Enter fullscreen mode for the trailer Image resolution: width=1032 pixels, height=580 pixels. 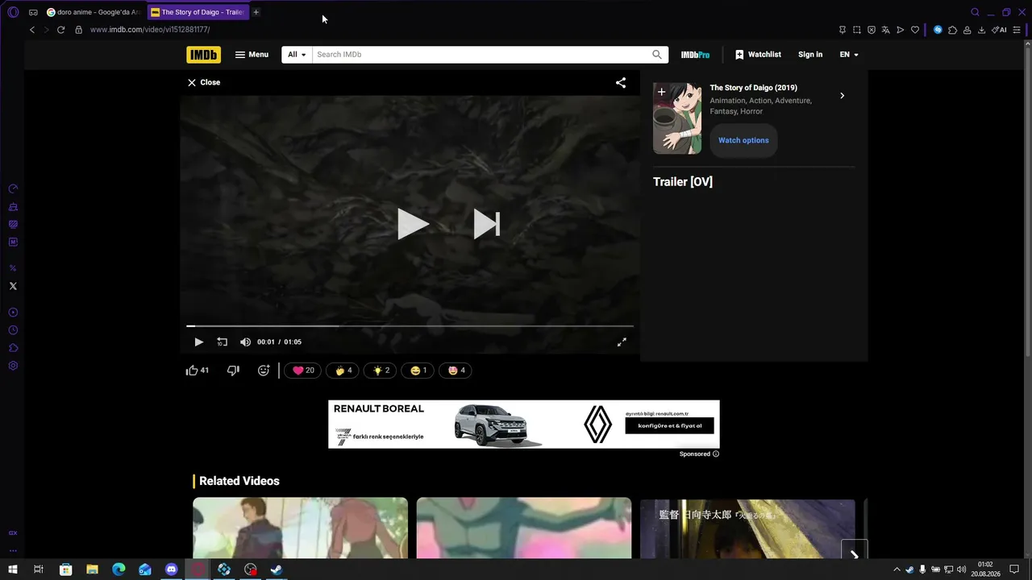pyautogui.click(x=622, y=342)
